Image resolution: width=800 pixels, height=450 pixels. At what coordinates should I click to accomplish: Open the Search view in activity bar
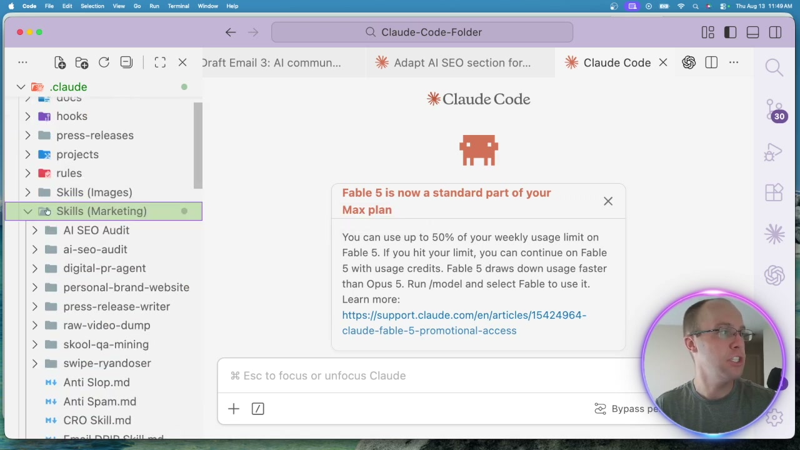coord(774,67)
